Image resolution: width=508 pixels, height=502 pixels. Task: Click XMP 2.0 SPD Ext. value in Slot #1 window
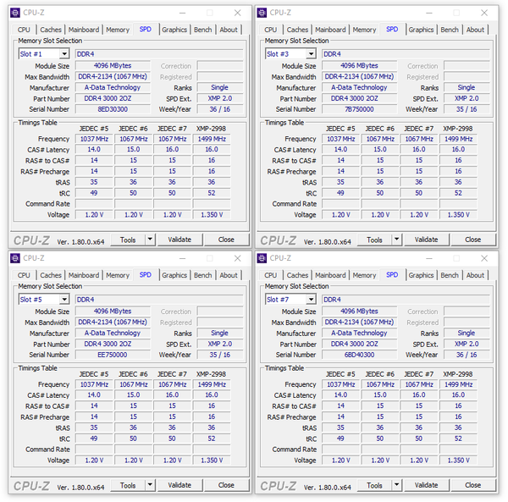(x=220, y=98)
